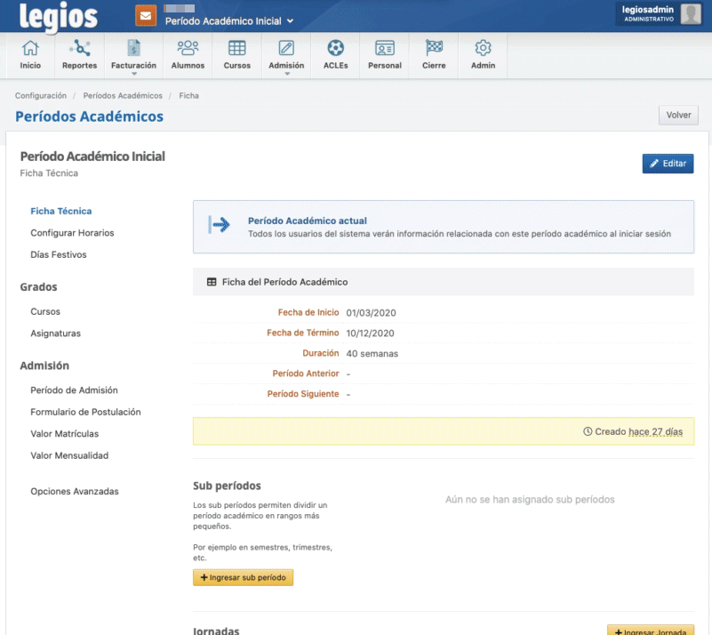Open Cierre checkered flag icon
This screenshot has height=635, width=712.
(434, 49)
